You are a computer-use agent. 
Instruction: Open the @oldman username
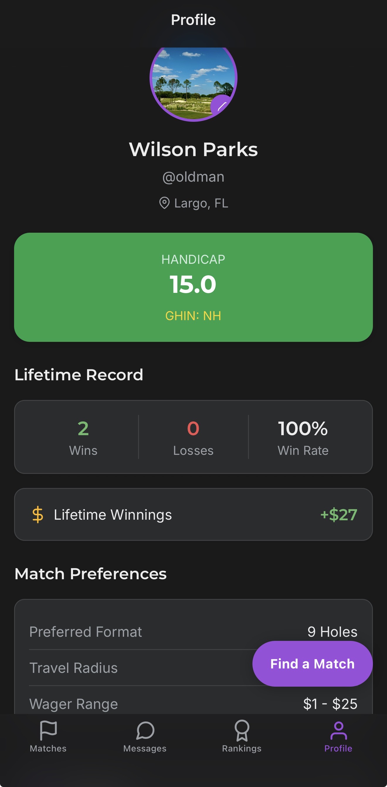pyautogui.click(x=193, y=177)
